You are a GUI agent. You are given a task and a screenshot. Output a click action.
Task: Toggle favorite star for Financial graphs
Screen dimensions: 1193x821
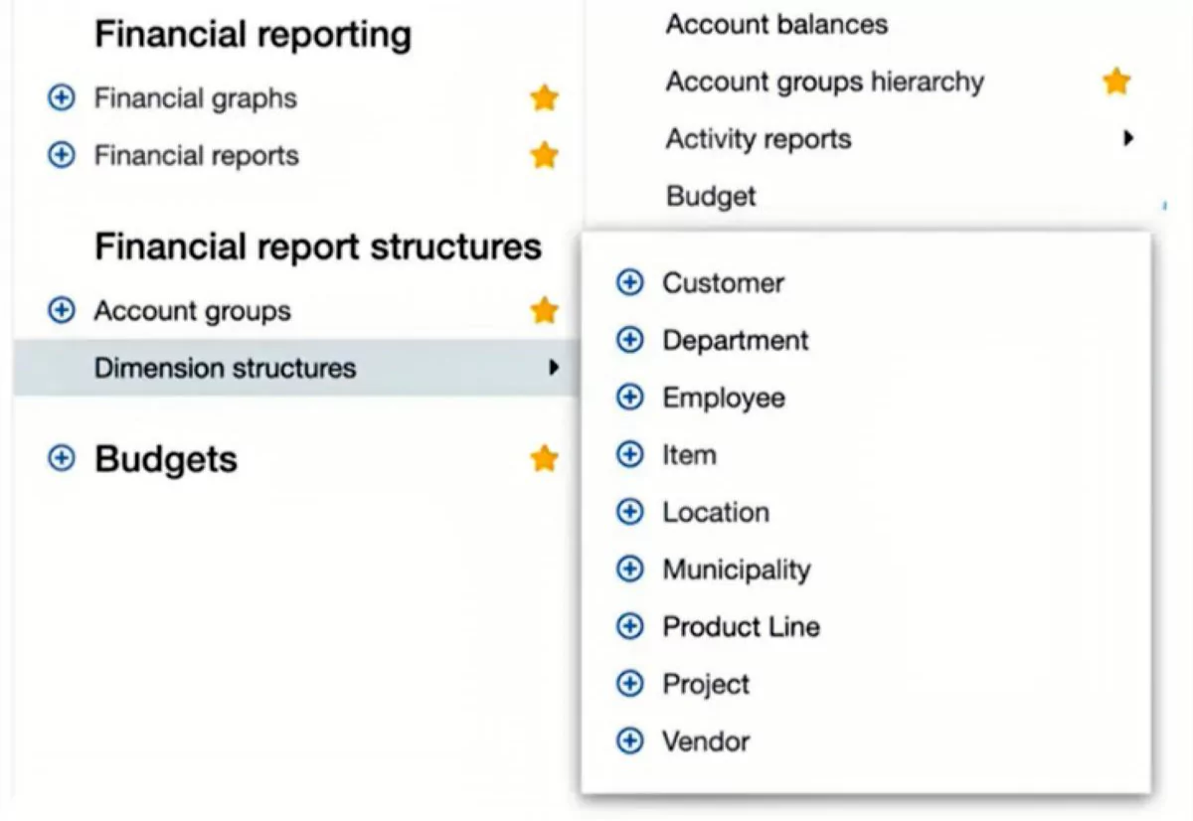pos(544,98)
